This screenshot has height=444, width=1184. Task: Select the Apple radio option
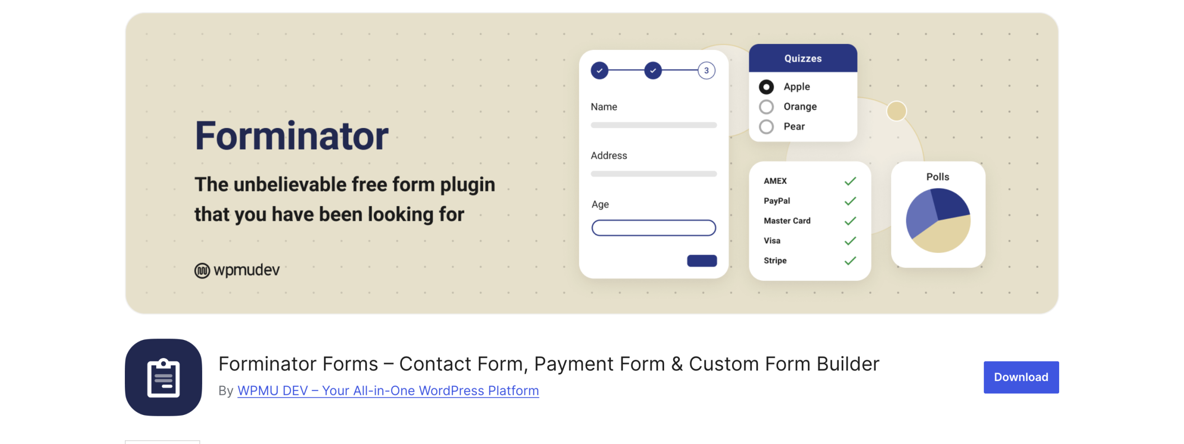point(766,87)
